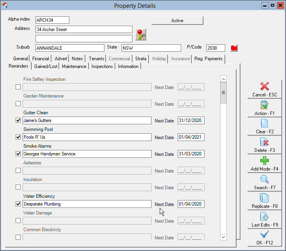This screenshot has height=251, width=286.
Task: Click the State field NSW
Action: (x=152, y=48)
